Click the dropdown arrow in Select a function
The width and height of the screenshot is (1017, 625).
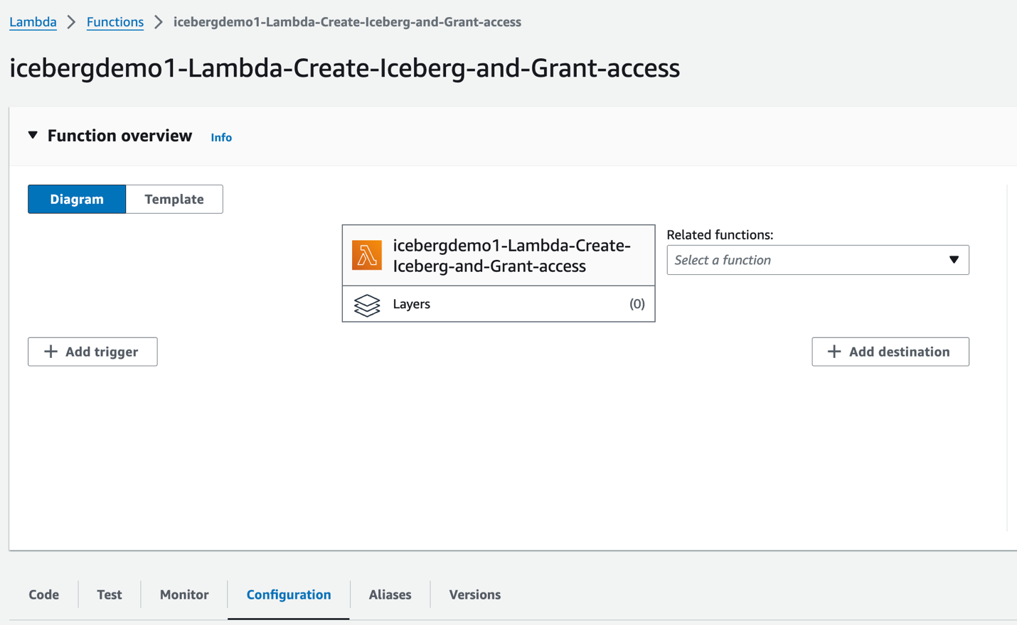click(x=954, y=260)
